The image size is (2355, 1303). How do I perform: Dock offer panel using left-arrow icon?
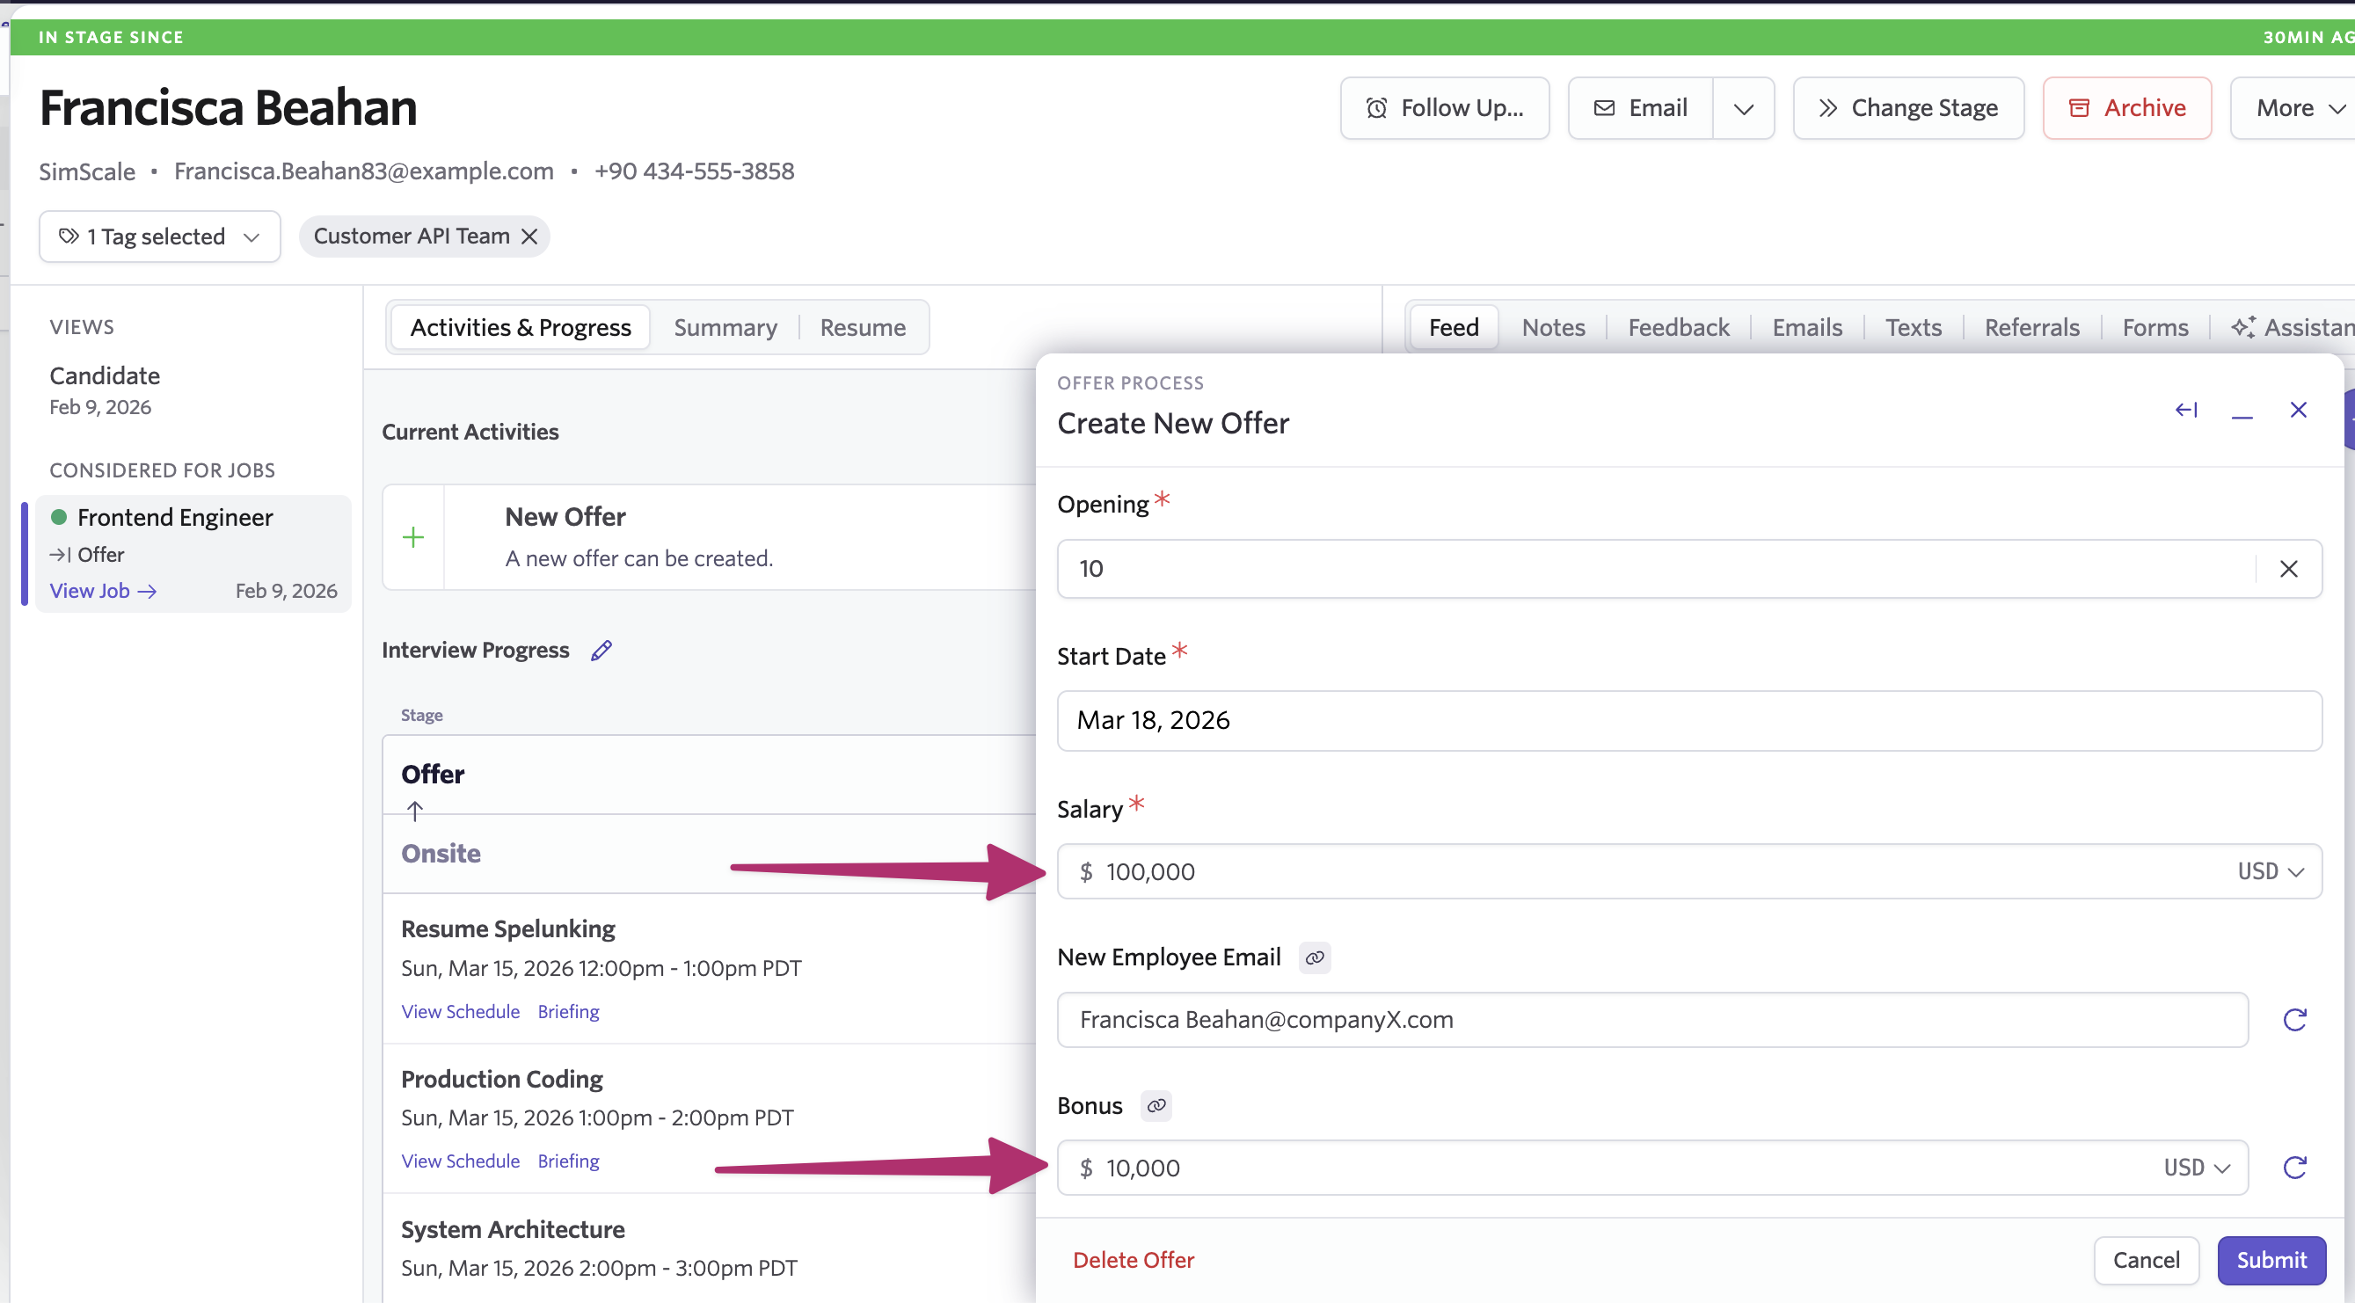2186,411
